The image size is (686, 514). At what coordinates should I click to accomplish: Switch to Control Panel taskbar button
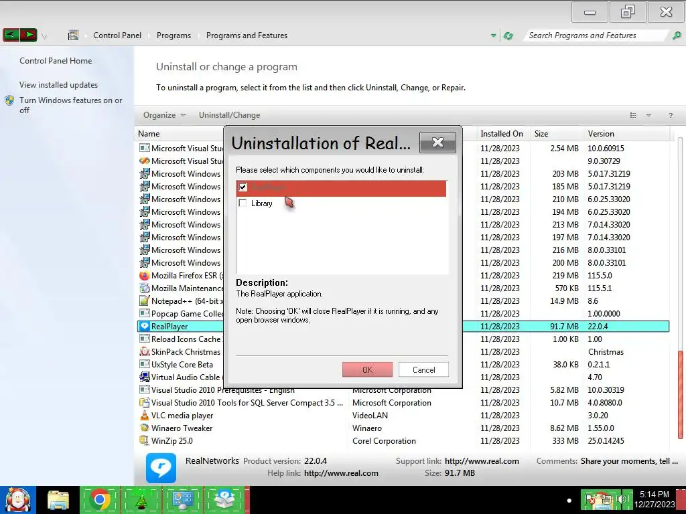(182, 500)
